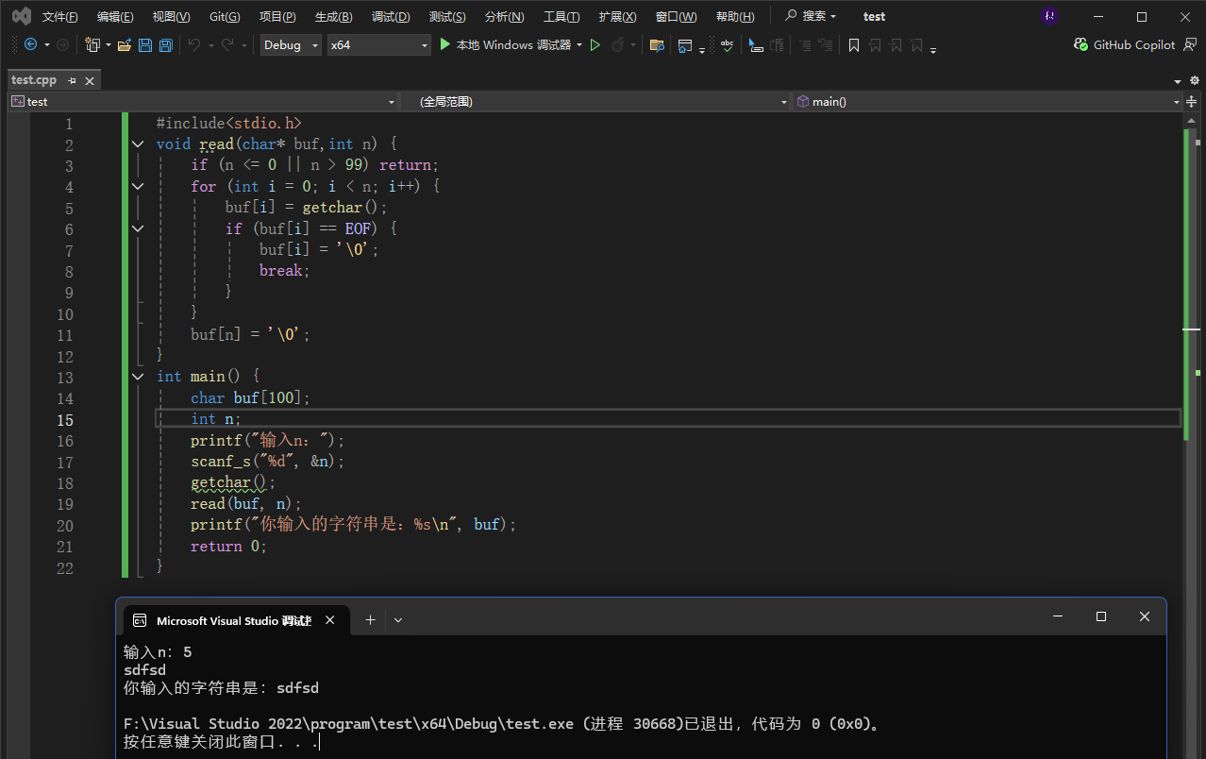
Task: Save all files with the double-disk icon
Action: 166,44
